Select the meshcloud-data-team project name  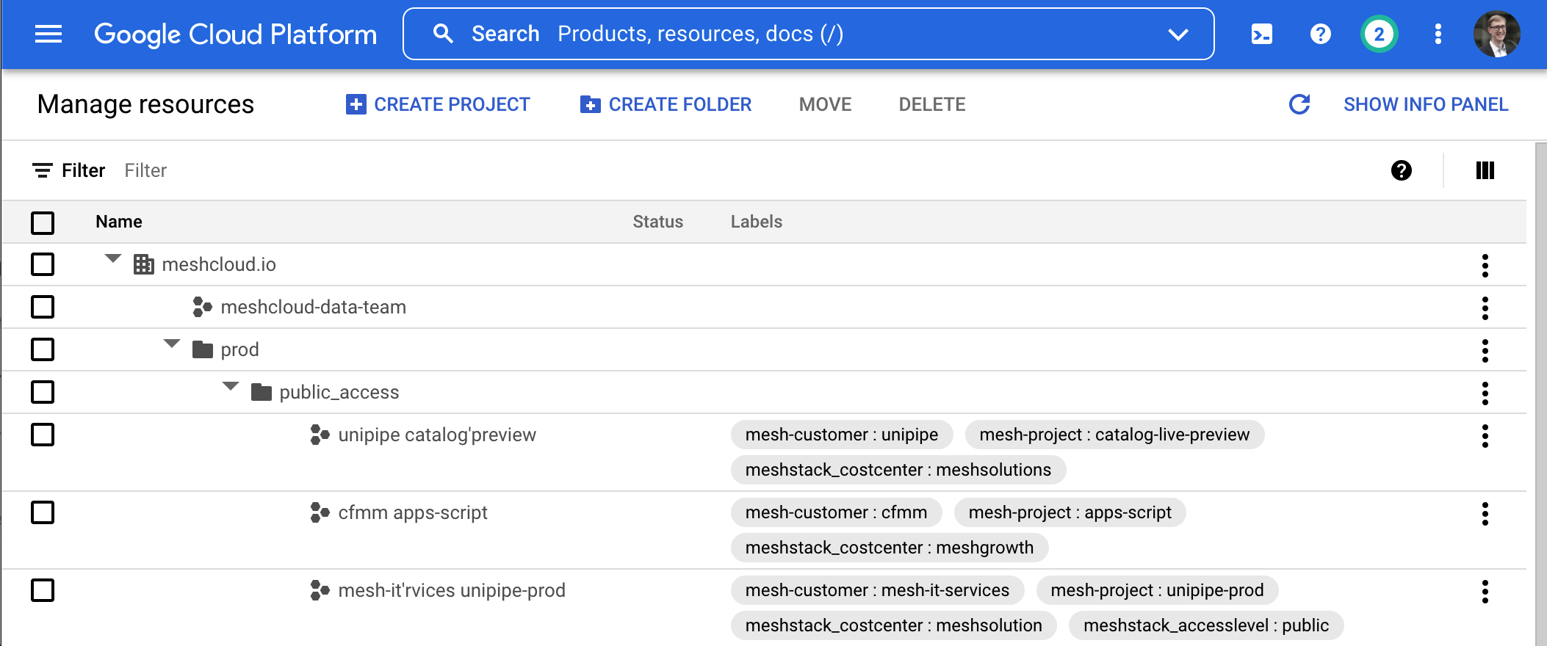(x=313, y=307)
